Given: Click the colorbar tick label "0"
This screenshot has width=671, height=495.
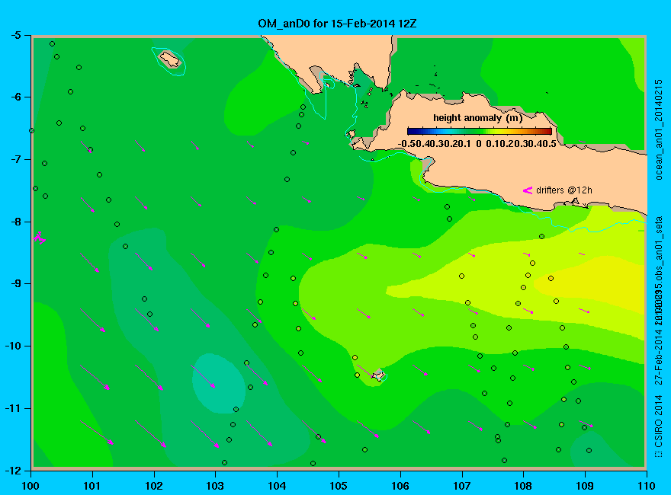Looking at the screenshot, I should [478, 144].
